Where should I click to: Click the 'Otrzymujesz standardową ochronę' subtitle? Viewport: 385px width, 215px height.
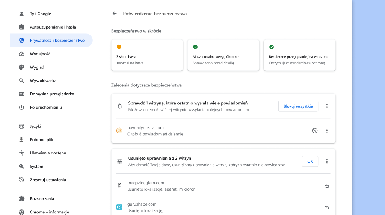pos(297,63)
